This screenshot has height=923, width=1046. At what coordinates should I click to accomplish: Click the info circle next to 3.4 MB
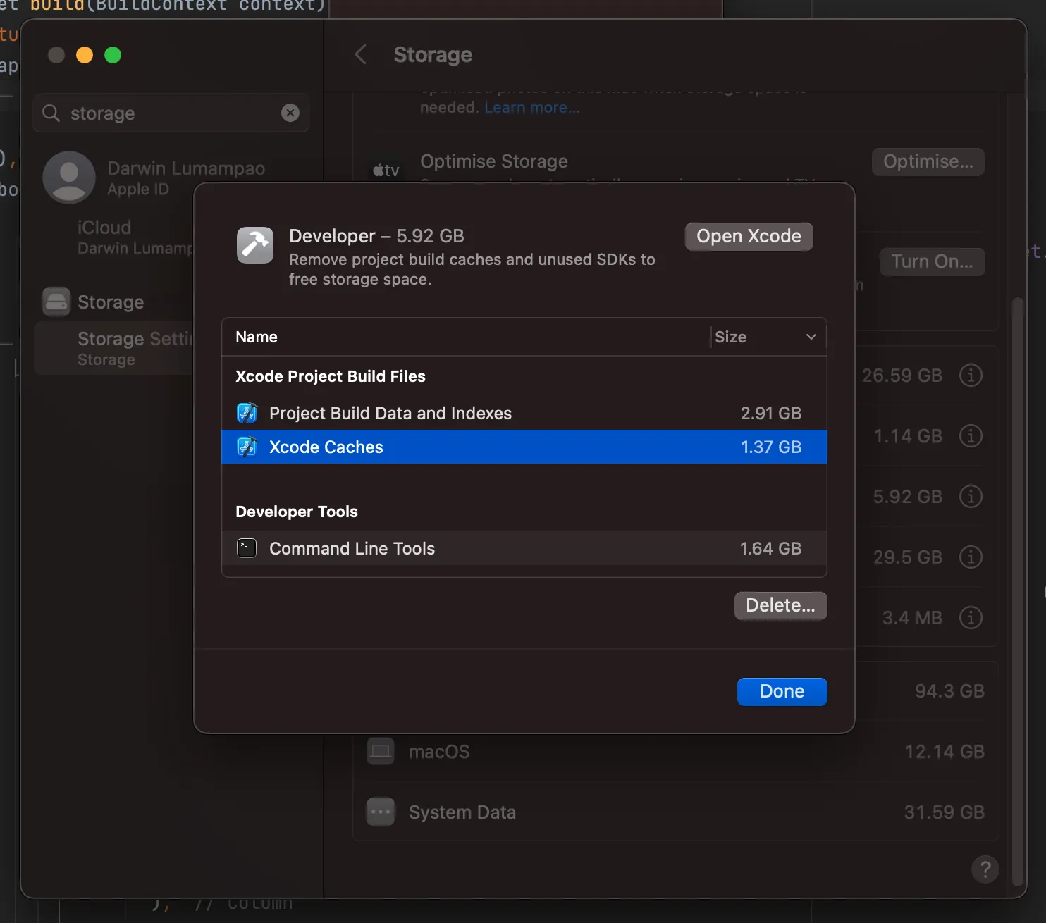coord(970,617)
